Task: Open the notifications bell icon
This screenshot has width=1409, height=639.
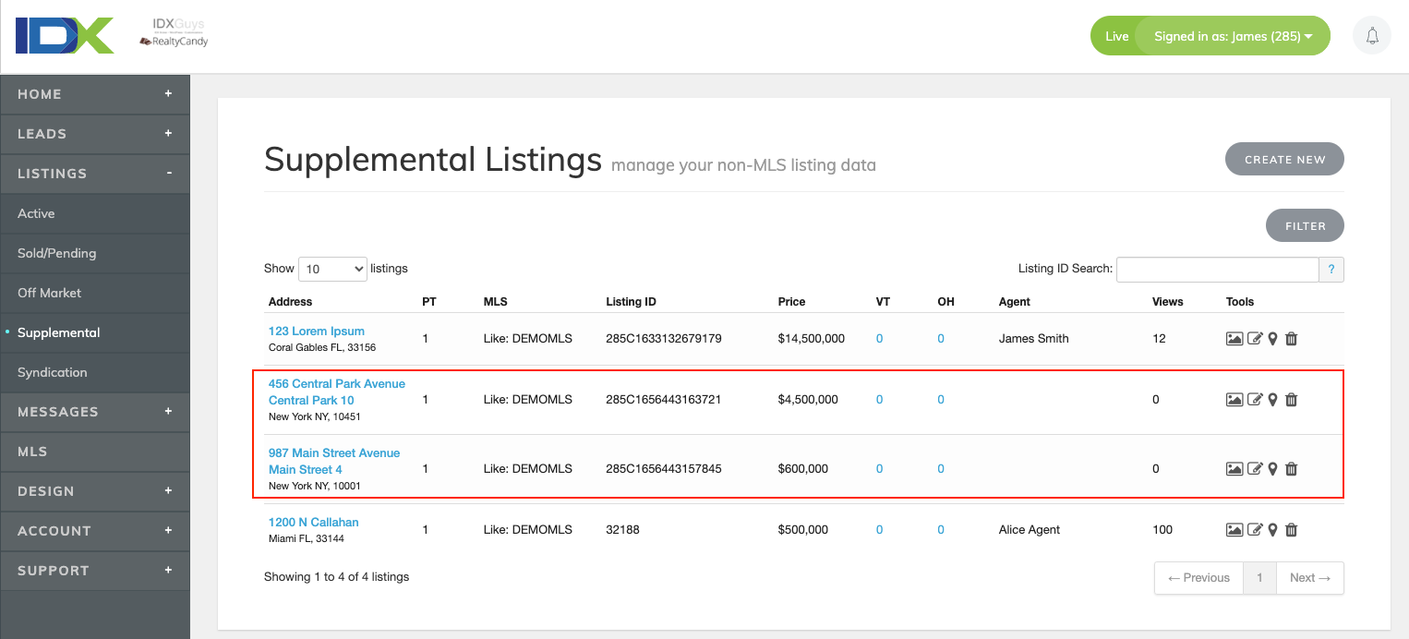Action: pos(1372,36)
